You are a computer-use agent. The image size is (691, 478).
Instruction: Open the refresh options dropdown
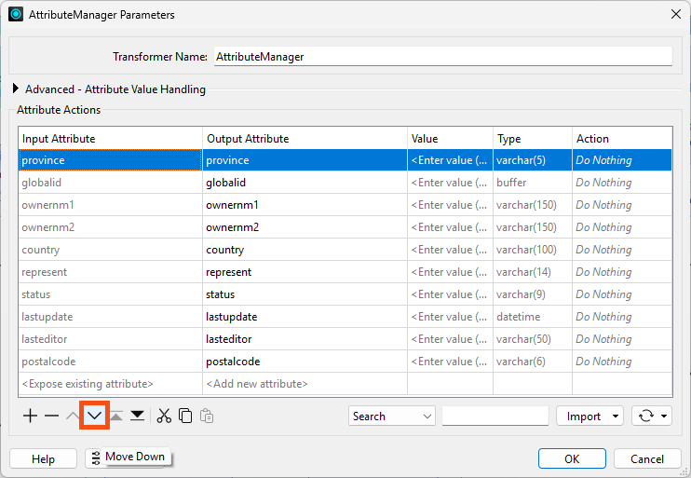tap(651, 417)
